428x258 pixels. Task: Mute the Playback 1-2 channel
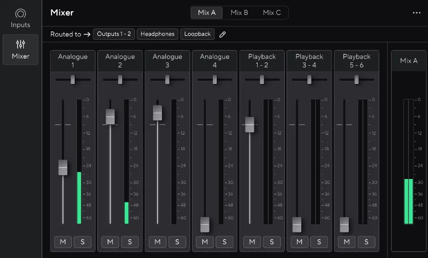click(x=252, y=242)
